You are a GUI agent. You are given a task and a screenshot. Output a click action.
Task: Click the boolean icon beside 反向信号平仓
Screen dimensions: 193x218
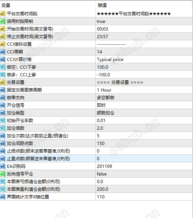[3, 174]
